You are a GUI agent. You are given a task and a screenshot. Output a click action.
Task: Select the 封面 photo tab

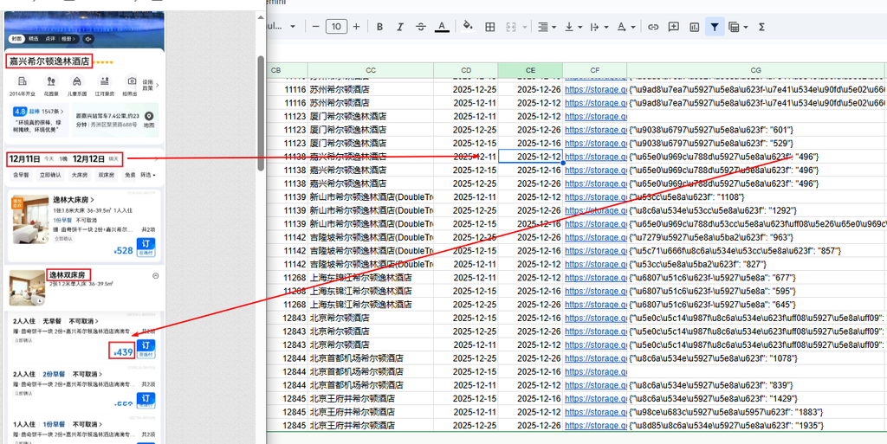16,38
